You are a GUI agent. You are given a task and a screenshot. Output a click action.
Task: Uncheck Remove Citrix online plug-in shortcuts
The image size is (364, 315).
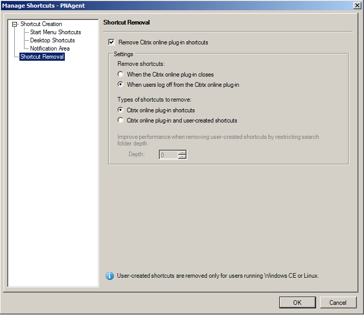coord(112,42)
